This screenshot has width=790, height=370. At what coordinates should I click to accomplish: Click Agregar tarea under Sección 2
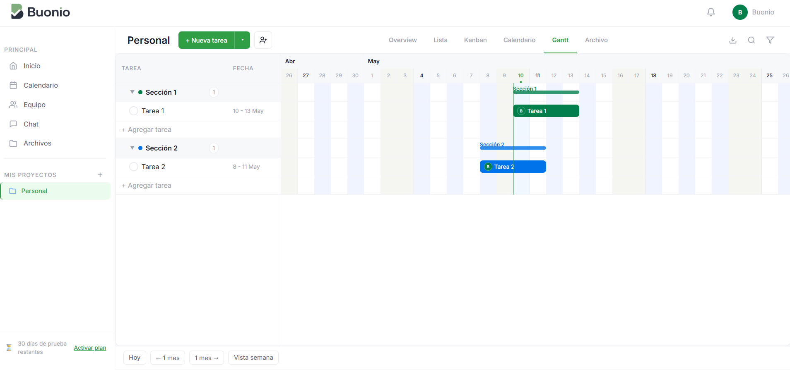click(147, 185)
